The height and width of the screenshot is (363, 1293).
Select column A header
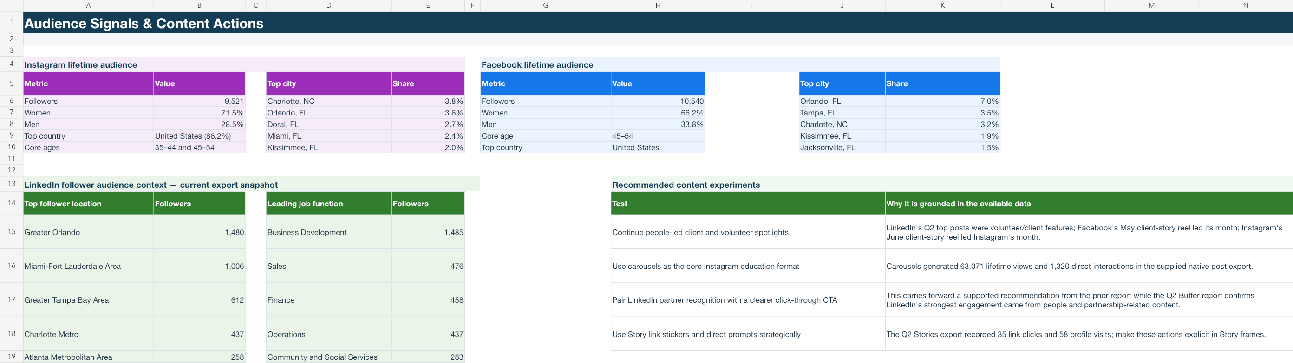pyautogui.click(x=88, y=6)
